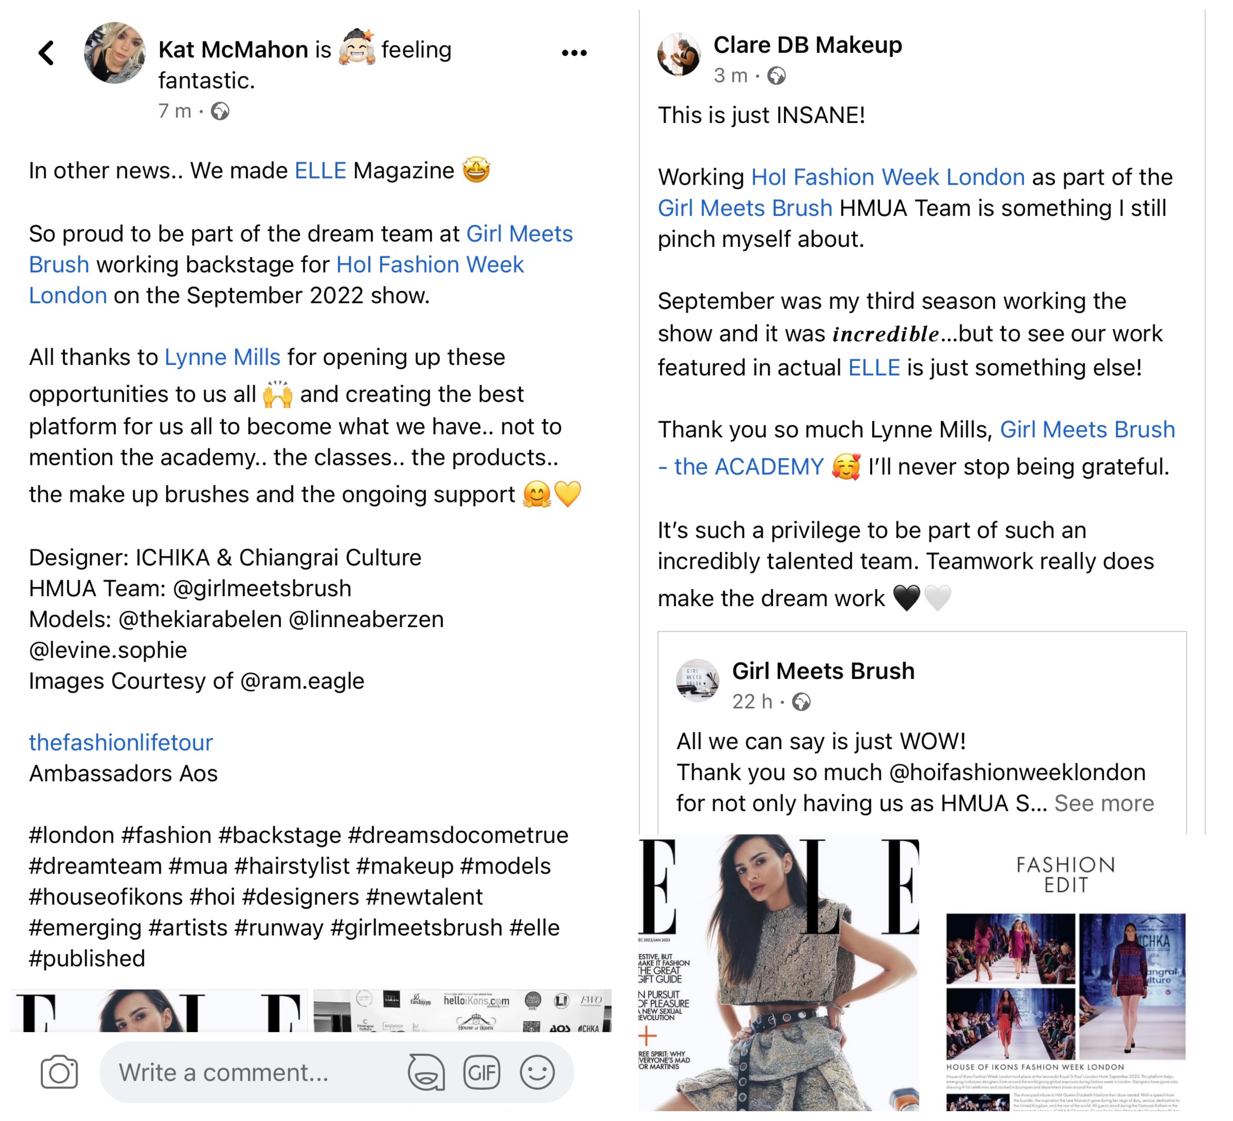Screen dimensions: 1233x1121
Task: Follow the thefashionlifetour link
Action: [121, 743]
